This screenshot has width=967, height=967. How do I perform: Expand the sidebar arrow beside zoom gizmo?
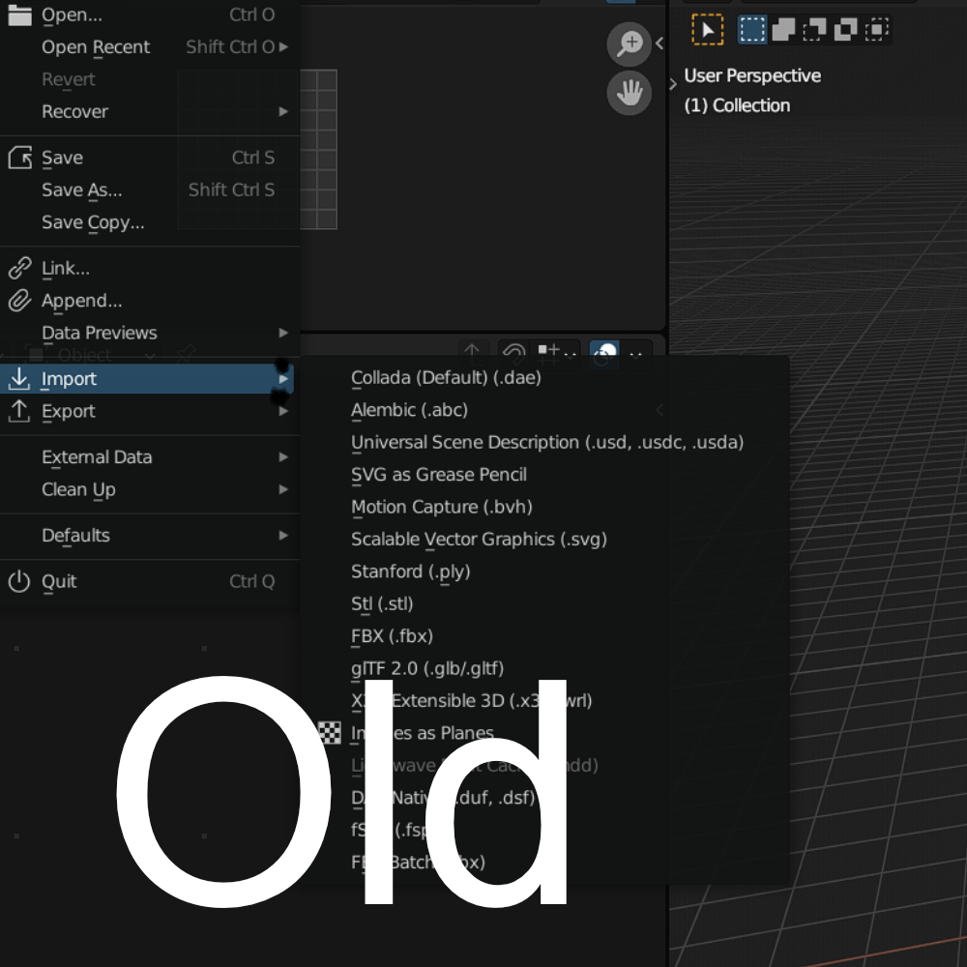(x=659, y=44)
